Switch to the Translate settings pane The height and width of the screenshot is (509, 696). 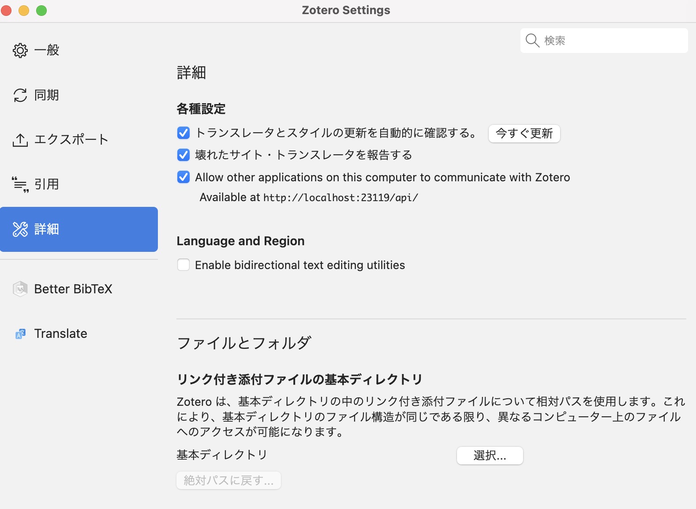click(x=61, y=333)
